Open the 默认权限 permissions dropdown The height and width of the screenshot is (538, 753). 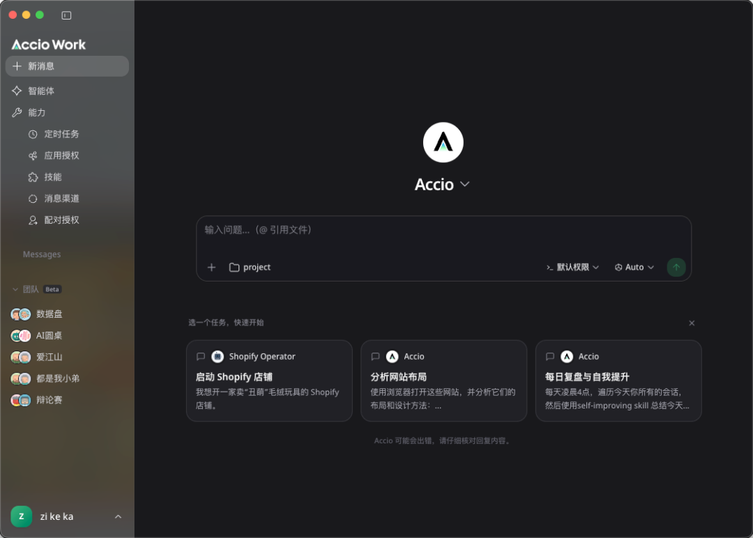coord(572,267)
